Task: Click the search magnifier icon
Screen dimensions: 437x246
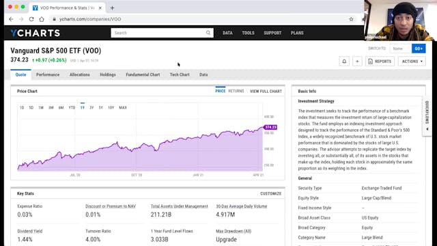Action: 208,33
